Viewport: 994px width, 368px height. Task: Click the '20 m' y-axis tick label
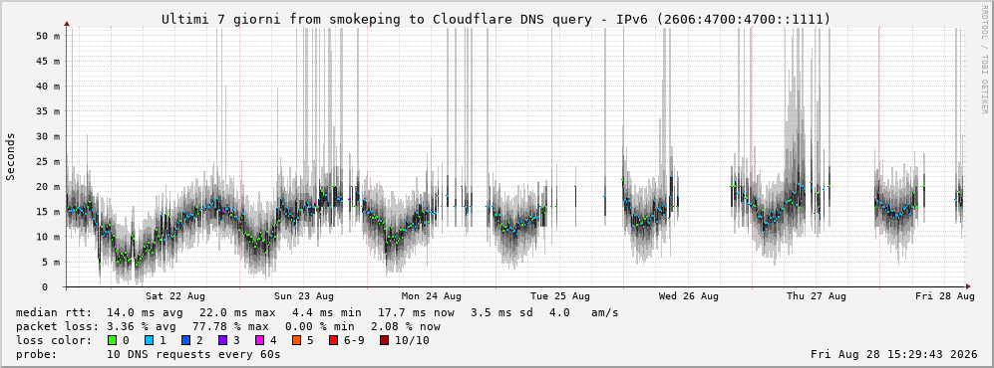pyautogui.click(x=48, y=187)
